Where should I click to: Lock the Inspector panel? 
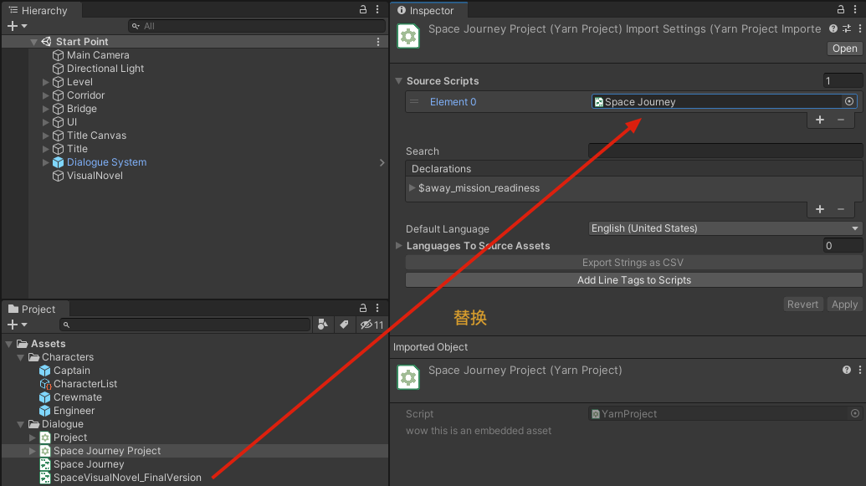pyautogui.click(x=841, y=9)
